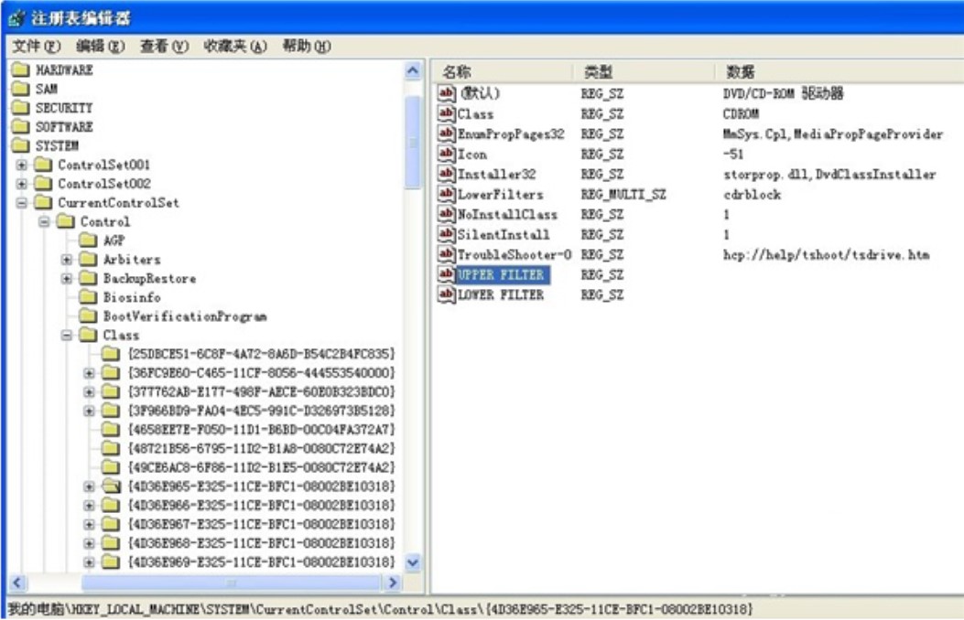Screen dimensions: 964x620
Task: Select the {3F966BD9-FA04...} key
Action: click(261, 411)
